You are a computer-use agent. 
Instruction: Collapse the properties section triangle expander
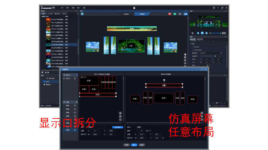coord(191,44)
